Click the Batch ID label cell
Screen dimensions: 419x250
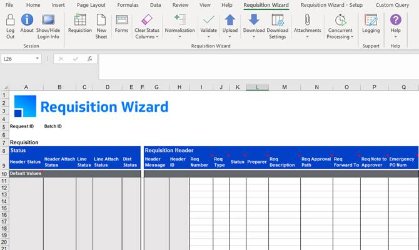[x=53, y=126]
